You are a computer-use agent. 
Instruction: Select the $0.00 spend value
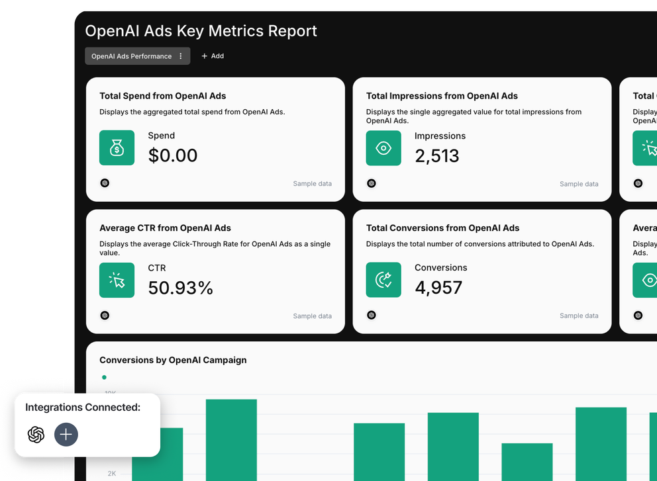pos(173,155)
